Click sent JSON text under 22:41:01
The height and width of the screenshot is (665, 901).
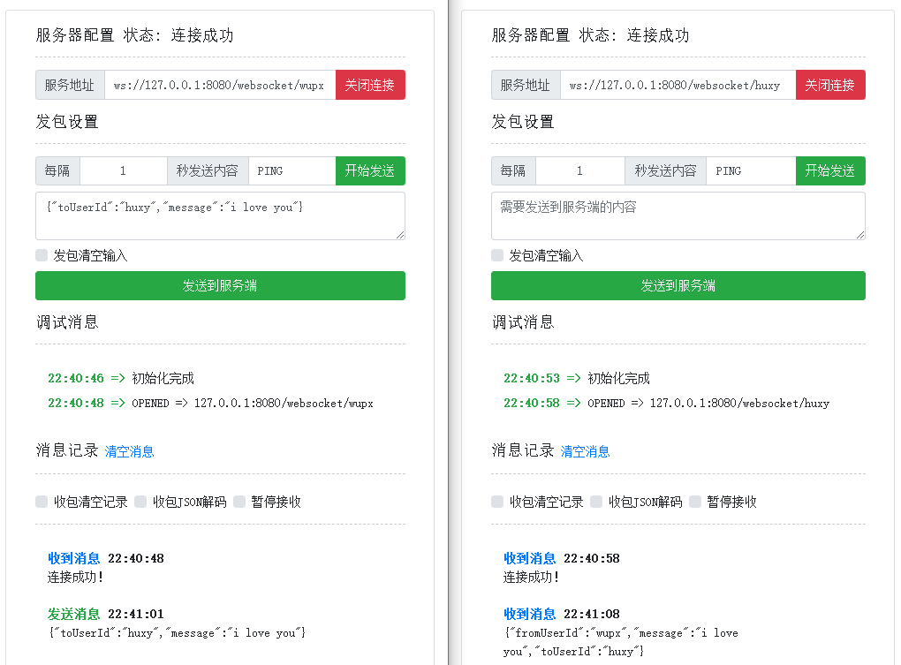[177, 633]
